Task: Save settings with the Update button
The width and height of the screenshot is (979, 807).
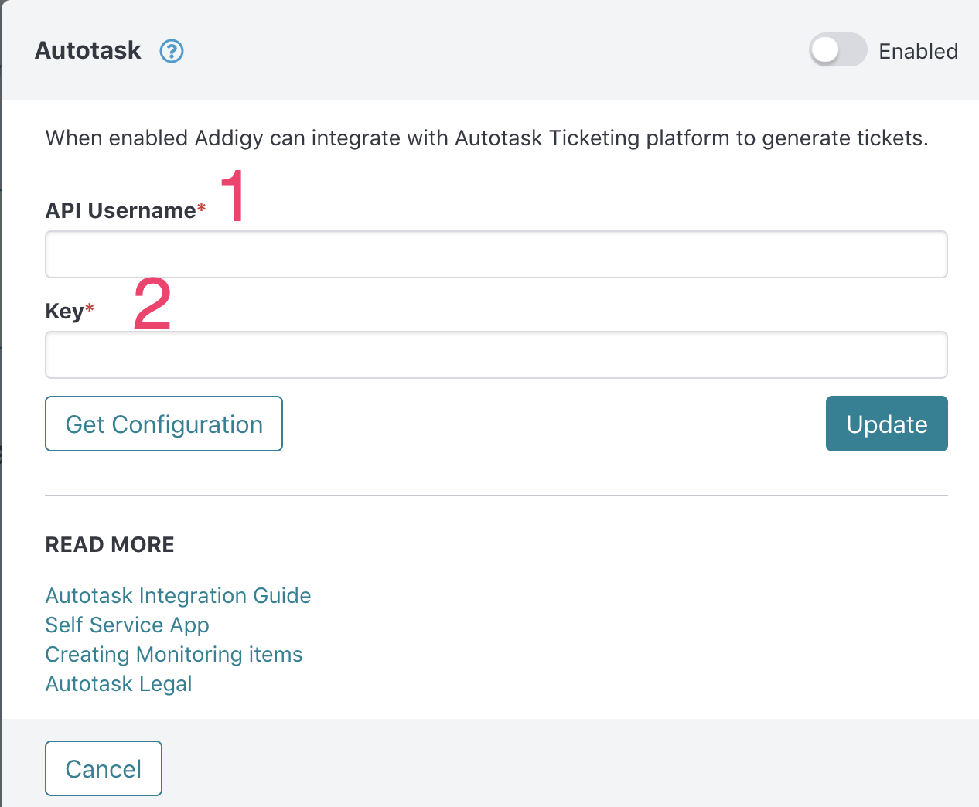Action: [x=886, y=424]
